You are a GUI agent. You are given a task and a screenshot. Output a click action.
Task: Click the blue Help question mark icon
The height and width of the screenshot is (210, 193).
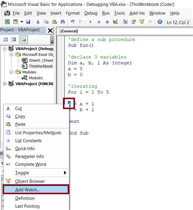tap(160, 22)
